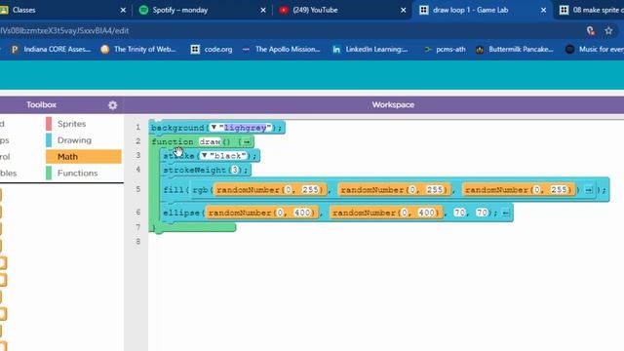Screen dimensions: 624x351
Task: Switch to the draw loop 1 - Game Lab tab
Action: point(483,10)
